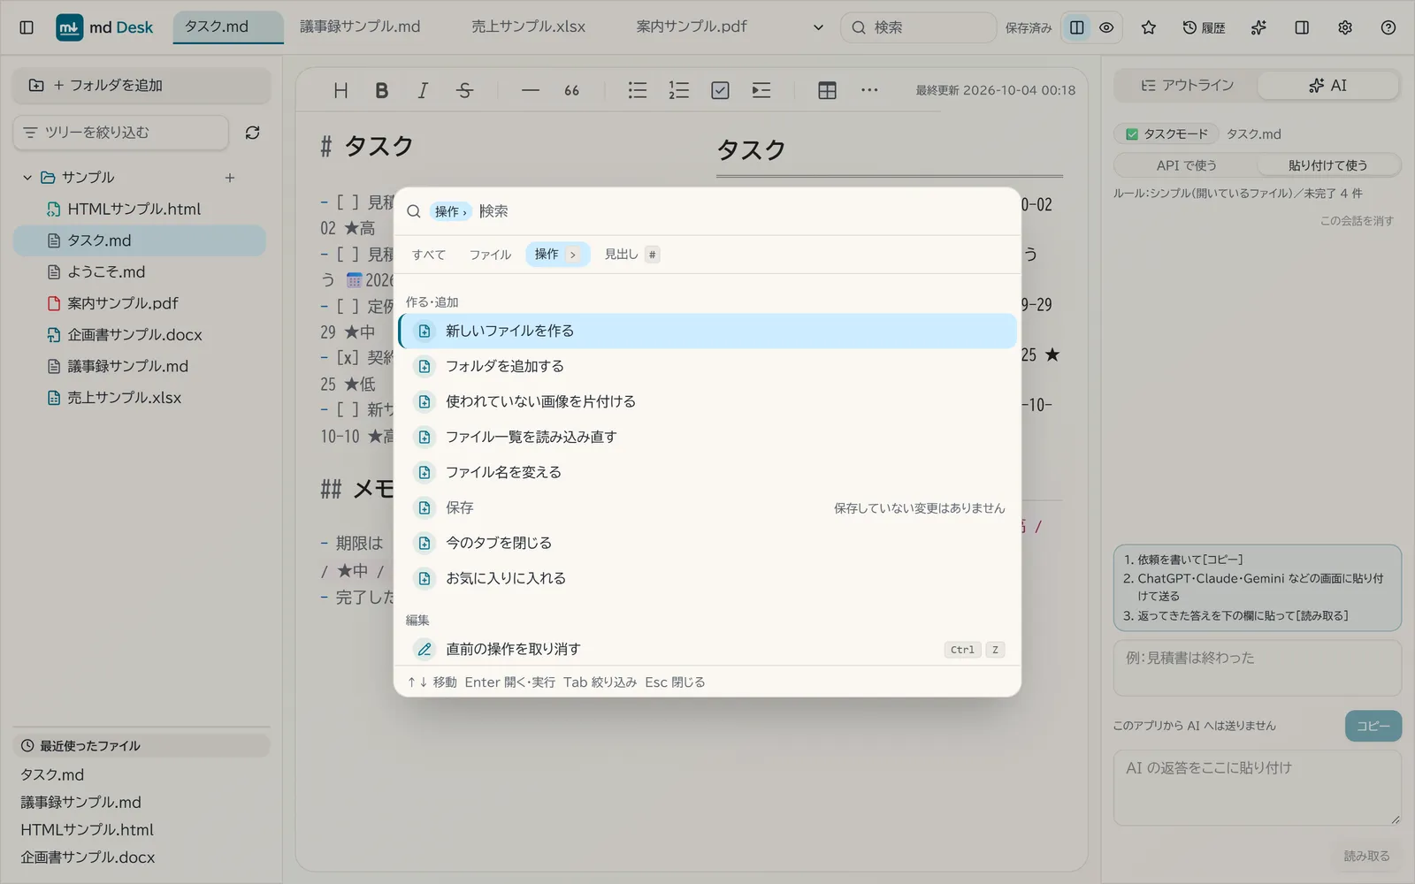Open the tab overflow dropdown
The image size is (1415, 884).
coord(818,27)
